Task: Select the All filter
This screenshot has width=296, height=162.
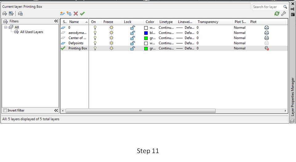Action: (17, 27)
